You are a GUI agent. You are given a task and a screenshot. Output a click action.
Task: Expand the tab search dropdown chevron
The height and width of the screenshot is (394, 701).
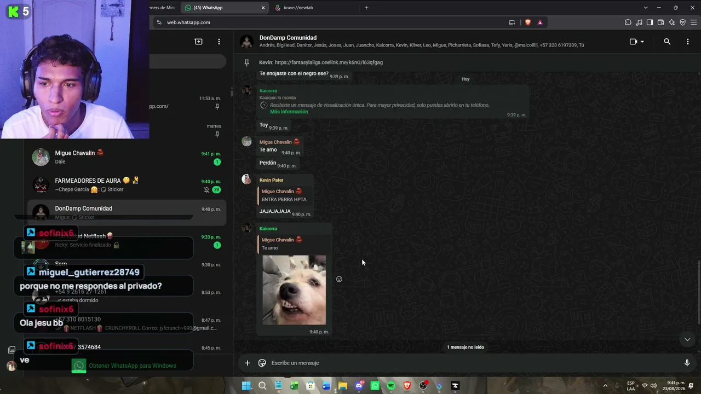[646, 8]
